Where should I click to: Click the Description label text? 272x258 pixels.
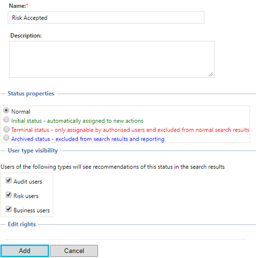[26, 36]
